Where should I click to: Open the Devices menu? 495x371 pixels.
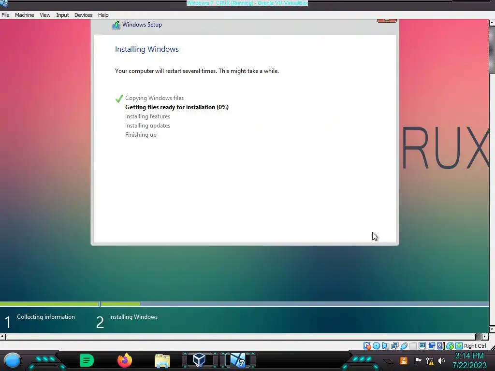coord(83,15)
